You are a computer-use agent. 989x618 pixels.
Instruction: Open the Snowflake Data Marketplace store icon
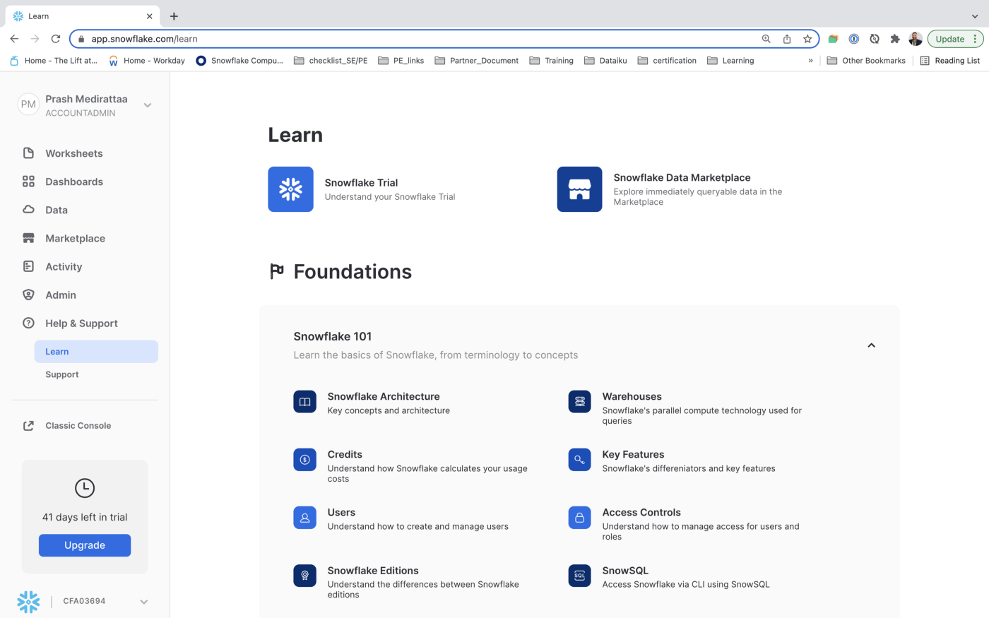click(579, 189)
